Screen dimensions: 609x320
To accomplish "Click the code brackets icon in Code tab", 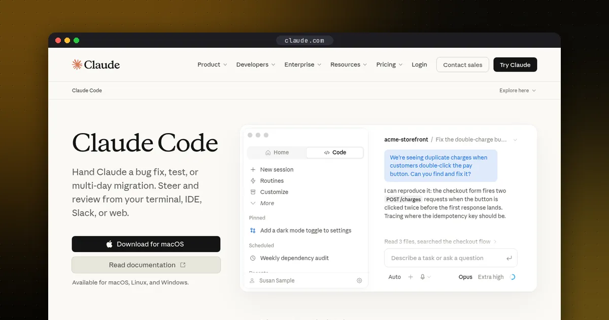I will [x=327, y=152].
